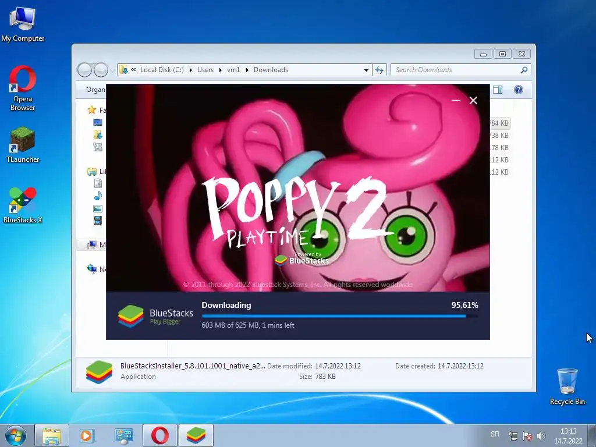Screen dimensions: 596x447
Task: Open the BlueStacks X desktop shortcut
Action: point(23,205)
